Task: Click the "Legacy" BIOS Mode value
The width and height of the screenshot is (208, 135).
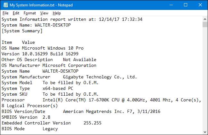Action: 50,129
